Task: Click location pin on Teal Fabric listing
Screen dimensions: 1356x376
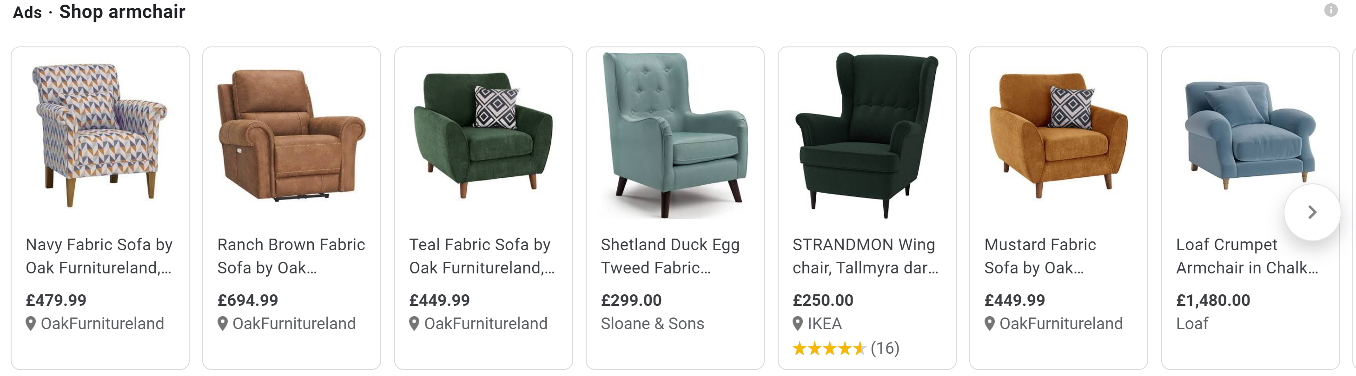Action: click(414, 324)
